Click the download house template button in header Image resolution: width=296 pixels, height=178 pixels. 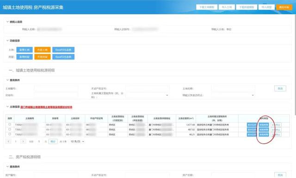point(247,7)
